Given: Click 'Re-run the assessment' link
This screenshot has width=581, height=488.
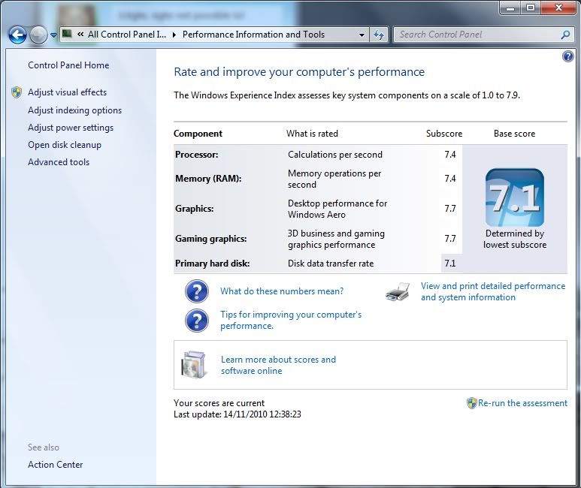Looking at the screenshot, I should click(522, 403).
